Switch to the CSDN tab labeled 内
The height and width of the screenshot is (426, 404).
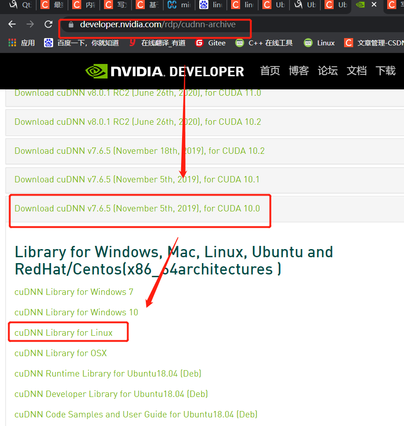(x=84, y=5)
